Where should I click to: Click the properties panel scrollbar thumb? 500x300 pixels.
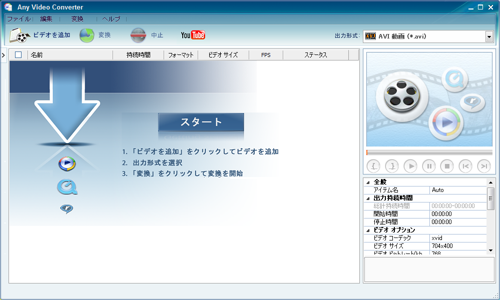coord(490,198)
